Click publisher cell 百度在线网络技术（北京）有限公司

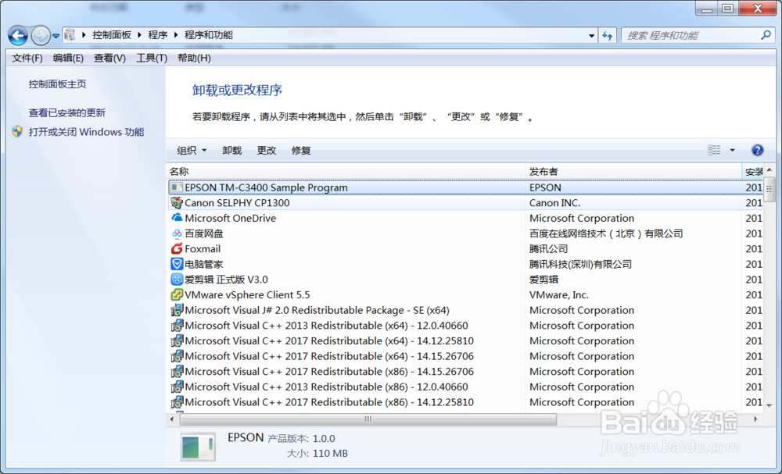coord(606,233)
